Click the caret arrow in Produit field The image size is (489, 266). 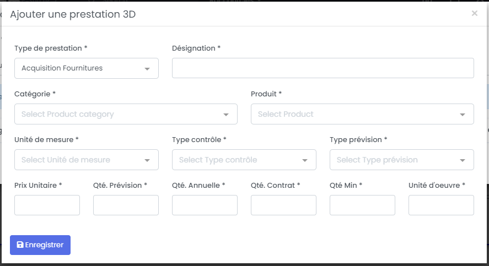coord(462,115)
